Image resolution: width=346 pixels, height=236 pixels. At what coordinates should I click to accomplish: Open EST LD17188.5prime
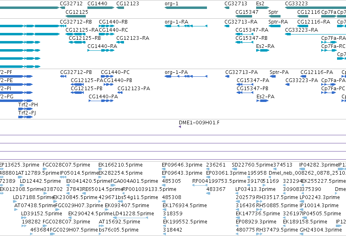[x=33, y=197]
